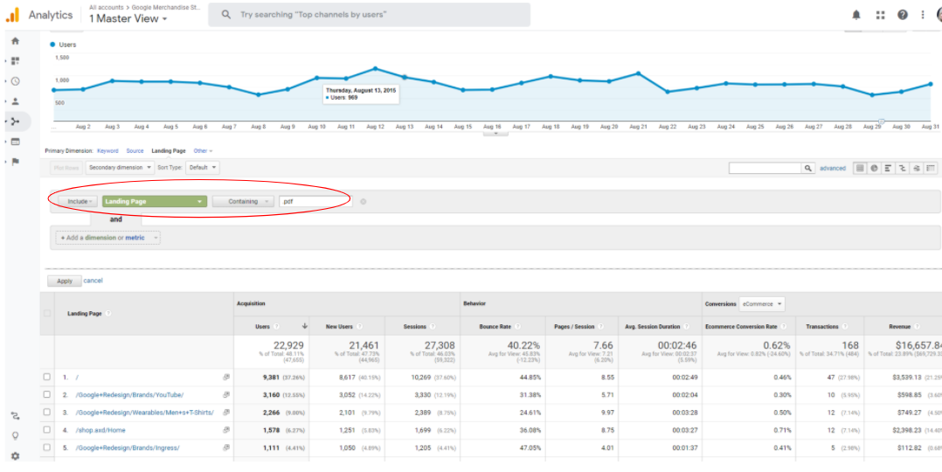Expand the Containing match type dropdown

(243, 202)
